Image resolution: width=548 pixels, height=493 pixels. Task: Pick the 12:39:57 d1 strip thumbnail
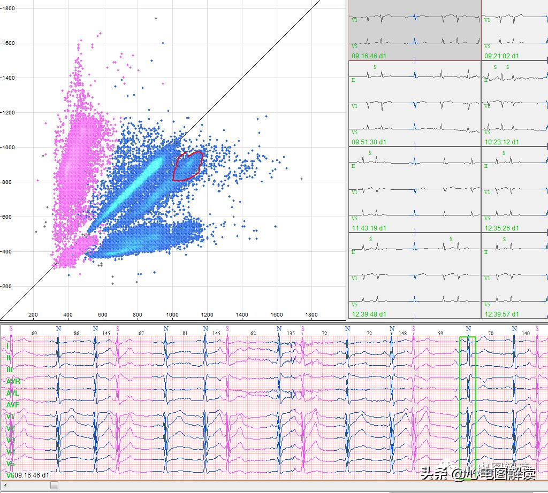514,275
